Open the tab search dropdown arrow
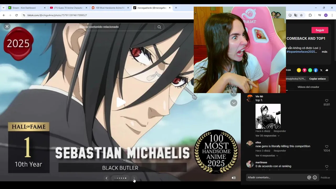The height and width of the screenshot is (189, 336). [3, 8]
